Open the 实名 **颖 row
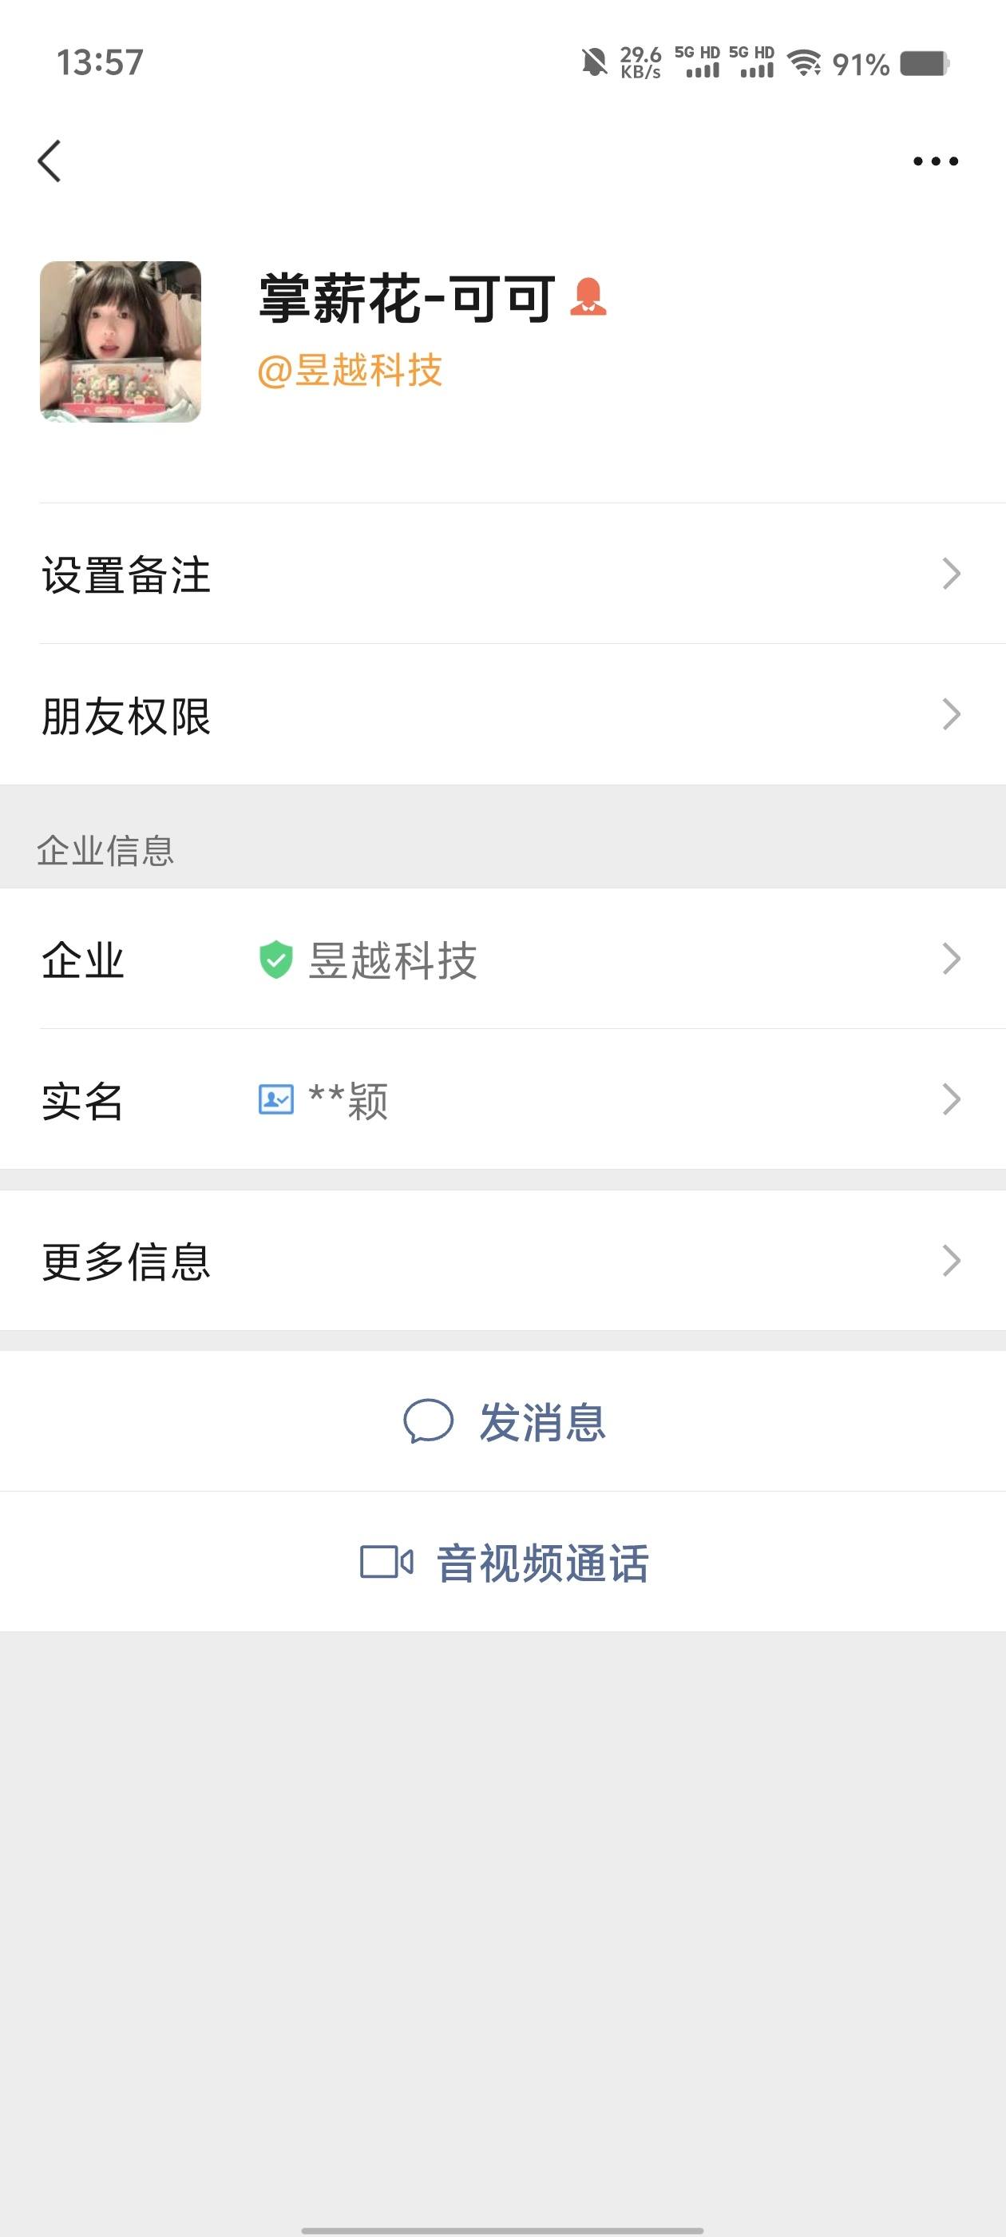This screenshot has height=2237, width=1006. [x=504, y=1099]
